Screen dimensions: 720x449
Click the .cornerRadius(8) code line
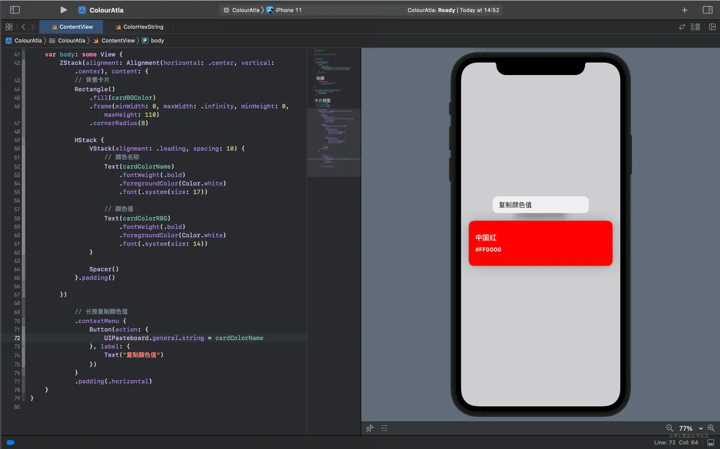[119, 123]
